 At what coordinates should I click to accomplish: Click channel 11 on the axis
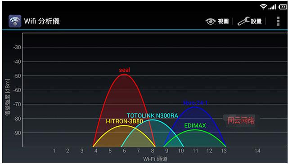point(195,151)
